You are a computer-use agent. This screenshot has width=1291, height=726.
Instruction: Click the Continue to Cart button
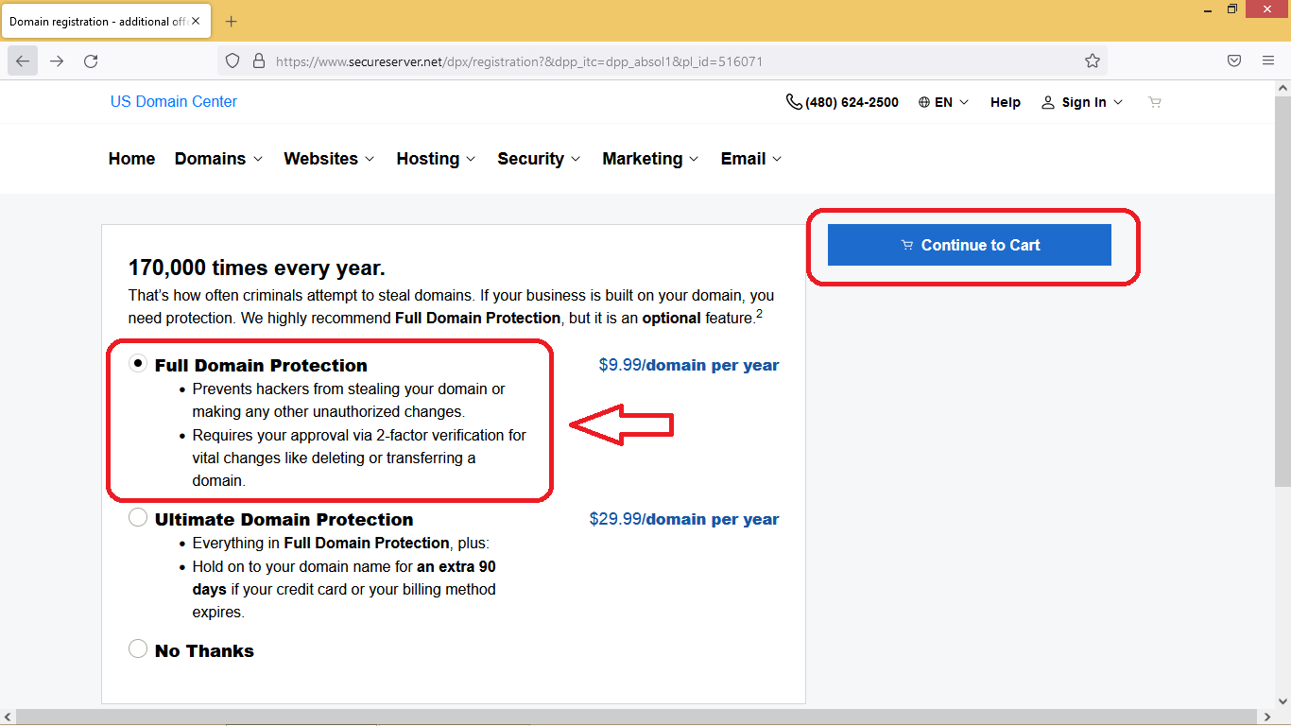click(x=969, y=245)
